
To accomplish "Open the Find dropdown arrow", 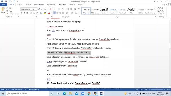I will coord(164,8).
